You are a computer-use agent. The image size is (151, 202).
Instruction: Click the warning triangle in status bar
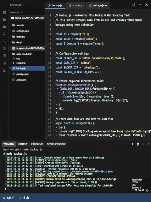tap(28, 198)
